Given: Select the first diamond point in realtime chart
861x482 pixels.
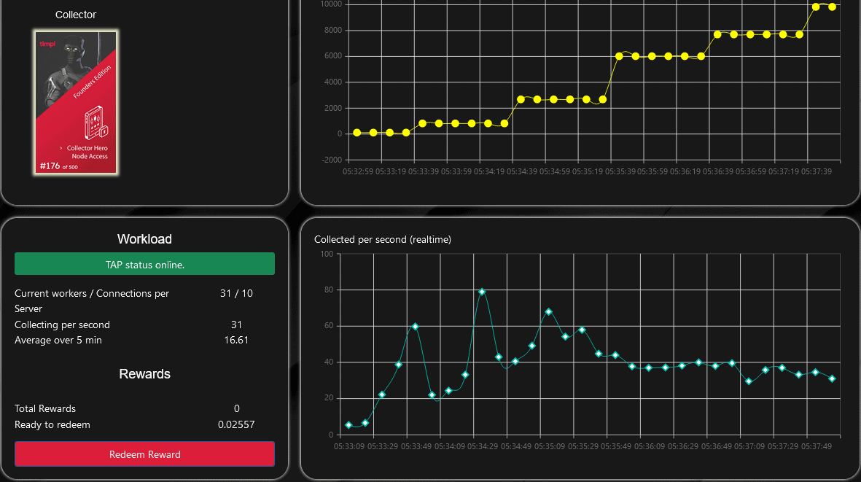Looking at the screenshot, I should click(x=348, y=425).
